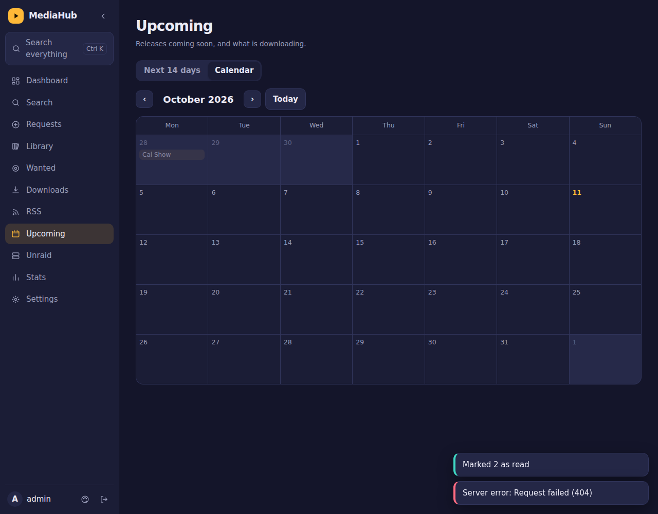Open the Unraid page
This screenshot has width=658, height=514.
tap(59, 255)
